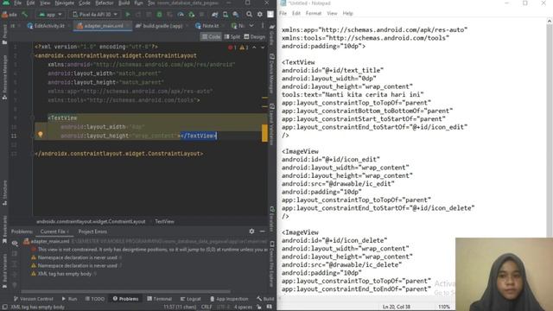Switch to EditActivity.kt editor tab
This screenshot has height=311, width=553.
click(46, 26)
